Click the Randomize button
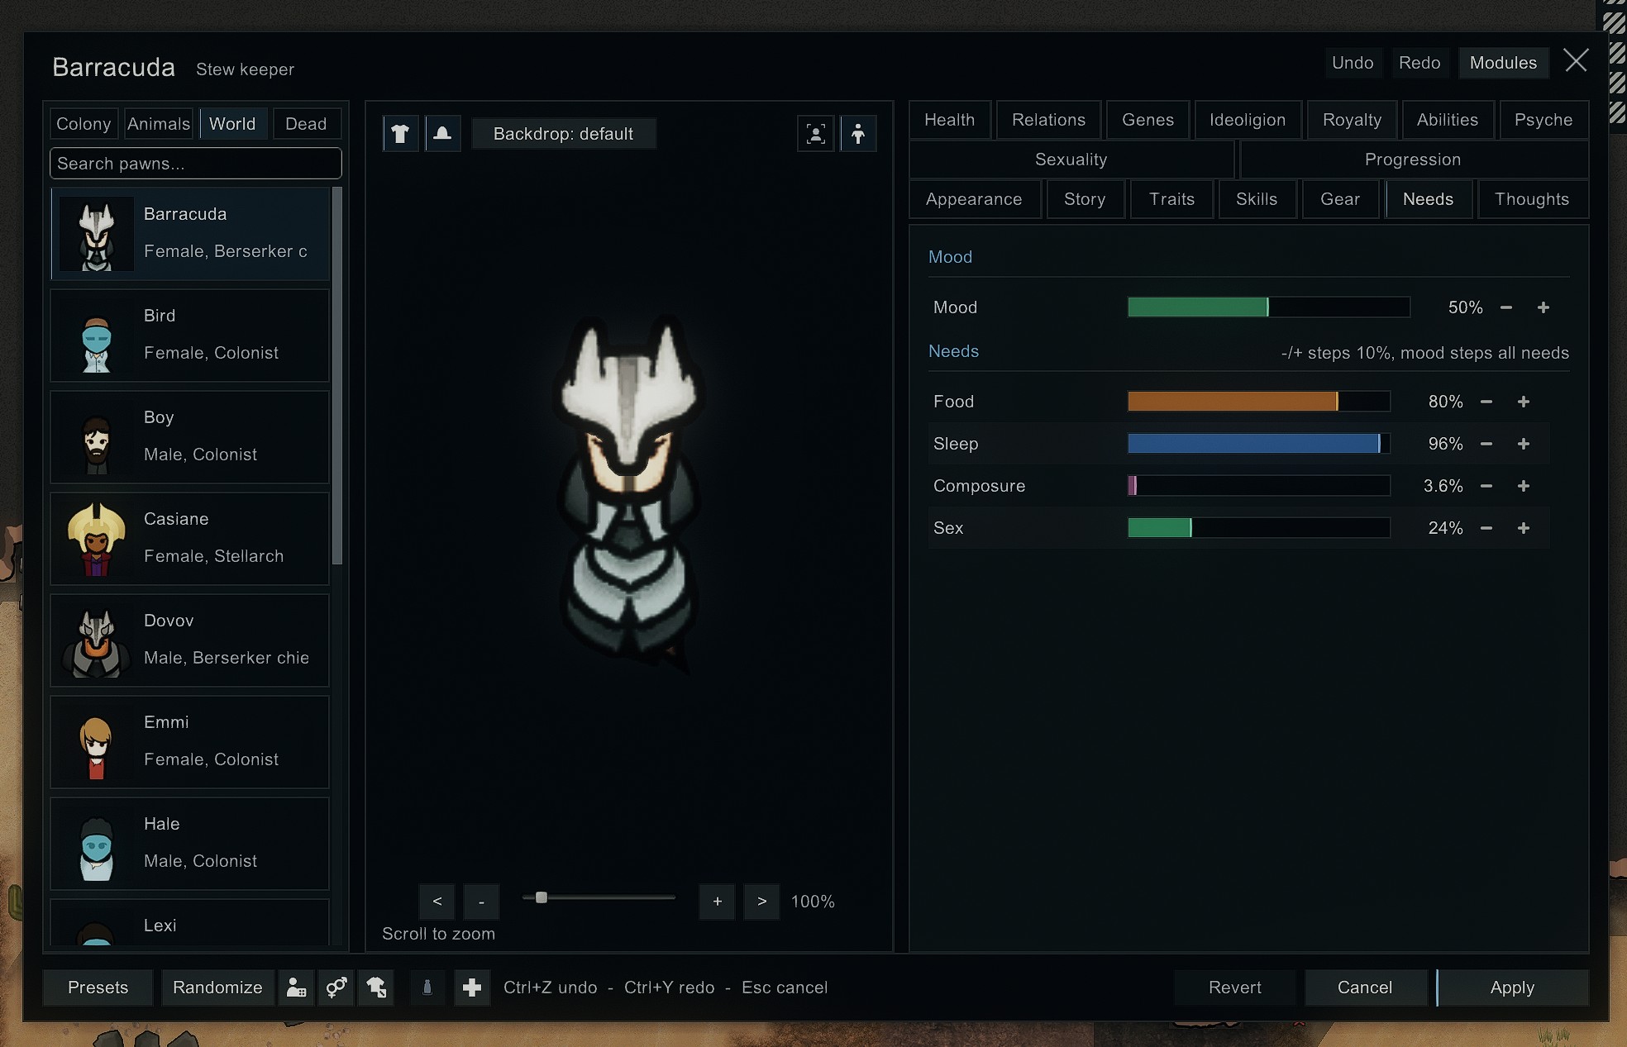Viewport: 1627px width, 1047px height. pos(217,988)
